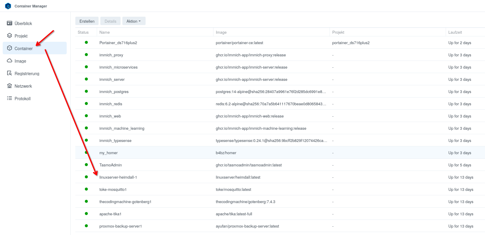Screen dimensions: 485x235
Task: Select the apache-tika1 container name
Action: [x=110, y=214]
